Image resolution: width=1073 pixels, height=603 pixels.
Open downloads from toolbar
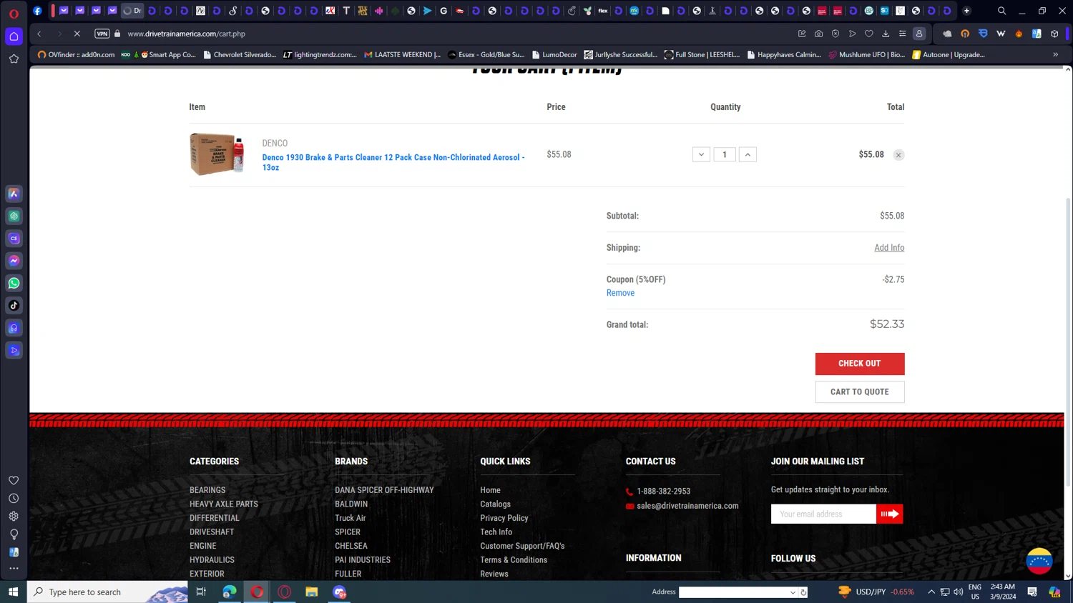coord(886,34)
